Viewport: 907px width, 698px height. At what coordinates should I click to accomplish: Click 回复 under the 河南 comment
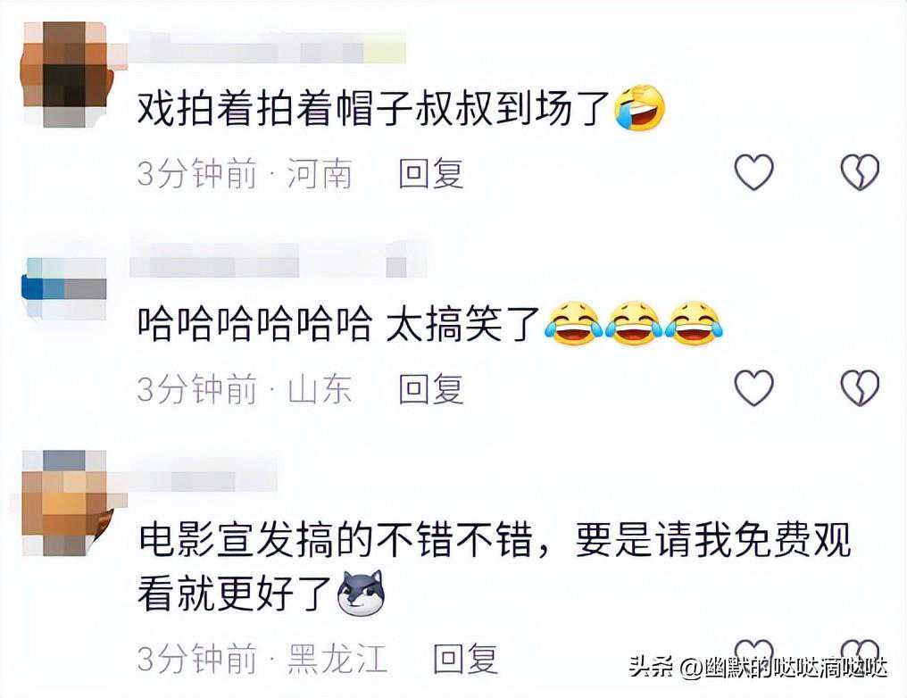431,173
